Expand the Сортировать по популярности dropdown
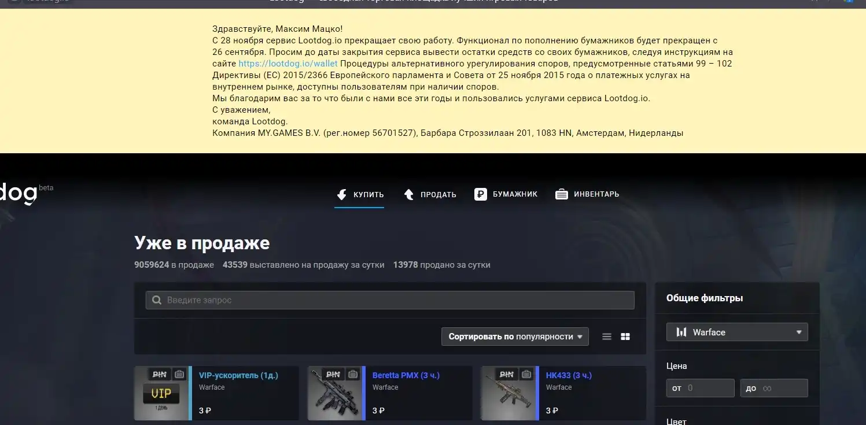This screenshot has width=866, height=425. tap(514, 337)
